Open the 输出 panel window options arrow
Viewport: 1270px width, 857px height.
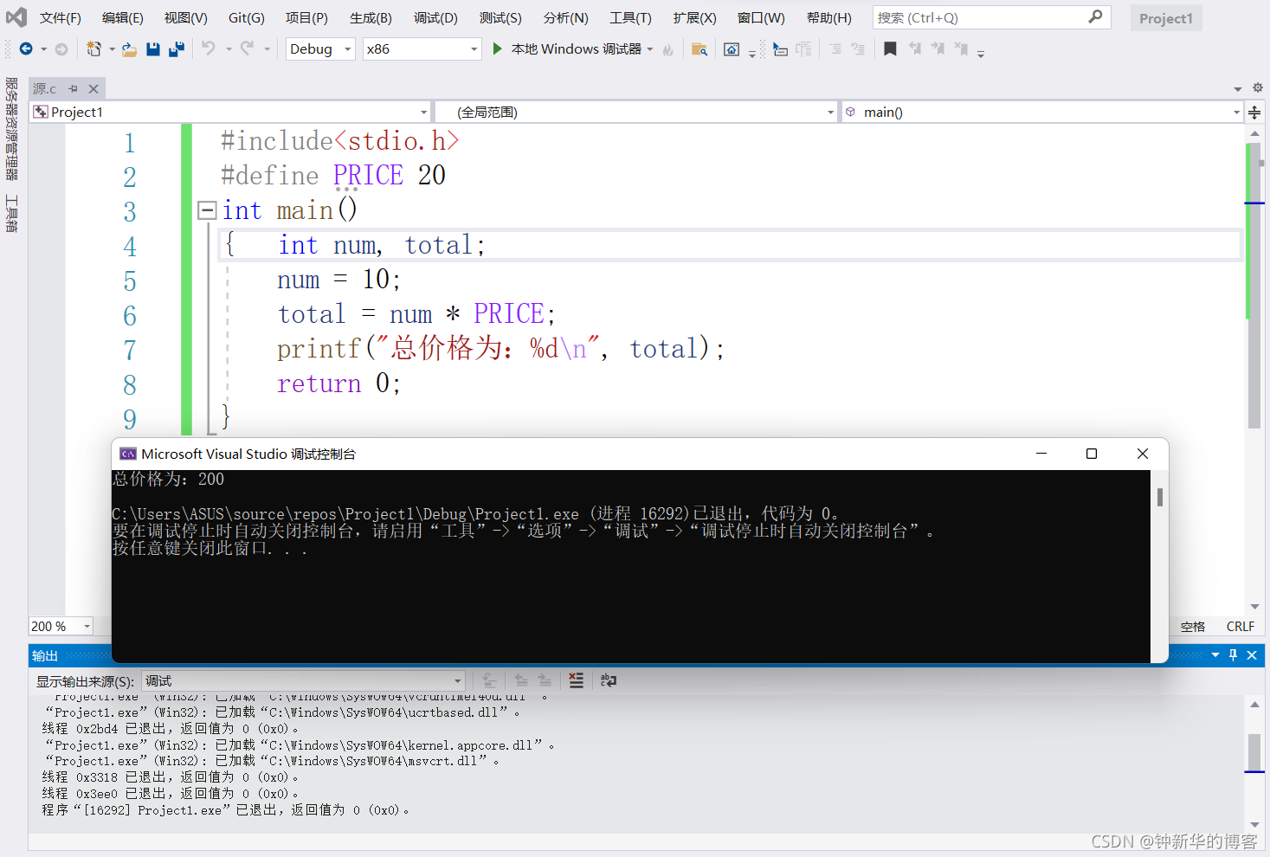(1215, 655)
